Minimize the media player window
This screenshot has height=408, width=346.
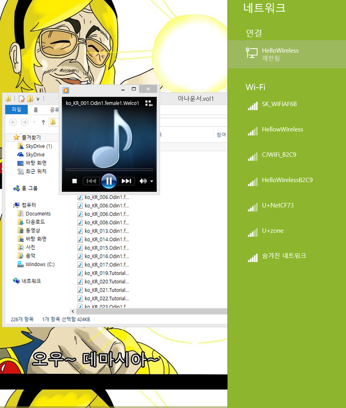pyautogui.click(x=123, y=89)
